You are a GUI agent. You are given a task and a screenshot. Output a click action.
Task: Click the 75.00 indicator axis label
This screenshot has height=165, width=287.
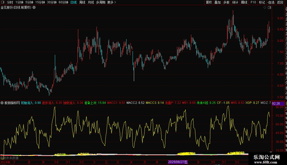280,115
